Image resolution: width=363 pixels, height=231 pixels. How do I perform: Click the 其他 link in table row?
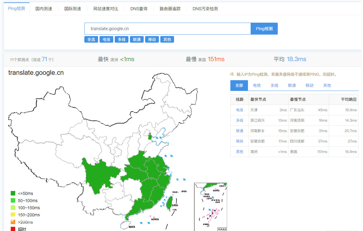pyautogui.click(x=240, y=152)
